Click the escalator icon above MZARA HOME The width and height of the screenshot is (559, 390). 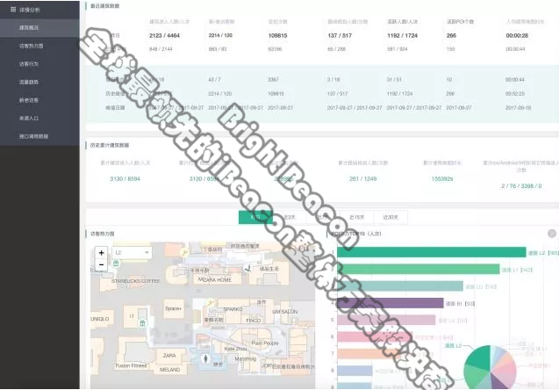click(184, 253)
